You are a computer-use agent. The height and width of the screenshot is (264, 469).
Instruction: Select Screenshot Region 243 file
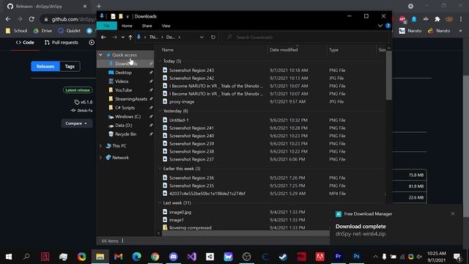tap(191, 70)
